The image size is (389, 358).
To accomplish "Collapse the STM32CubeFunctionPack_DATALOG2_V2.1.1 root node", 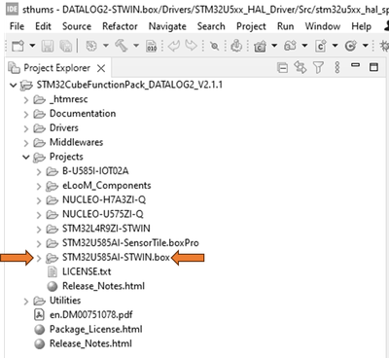I will [13, 86].
